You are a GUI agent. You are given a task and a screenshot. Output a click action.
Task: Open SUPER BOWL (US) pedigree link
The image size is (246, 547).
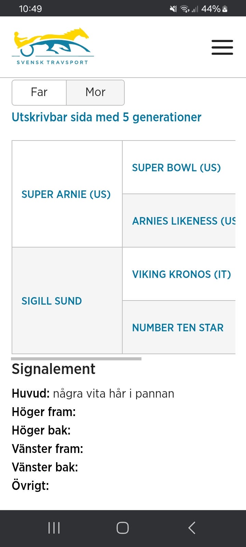click(x=176, y=168)
